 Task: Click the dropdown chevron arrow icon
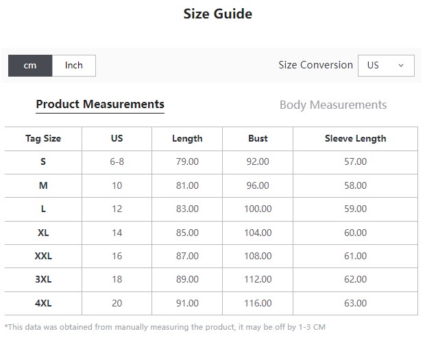[401, 66]
